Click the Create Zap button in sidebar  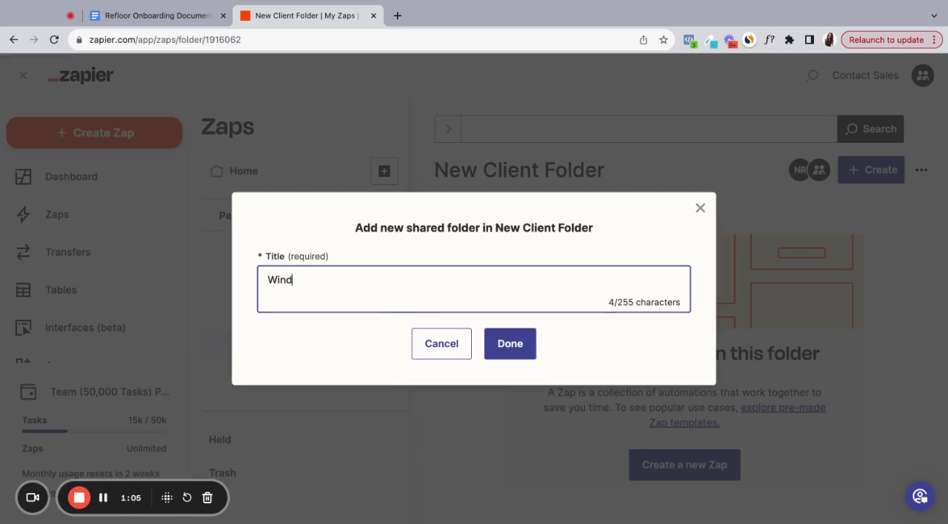point(94,132)
